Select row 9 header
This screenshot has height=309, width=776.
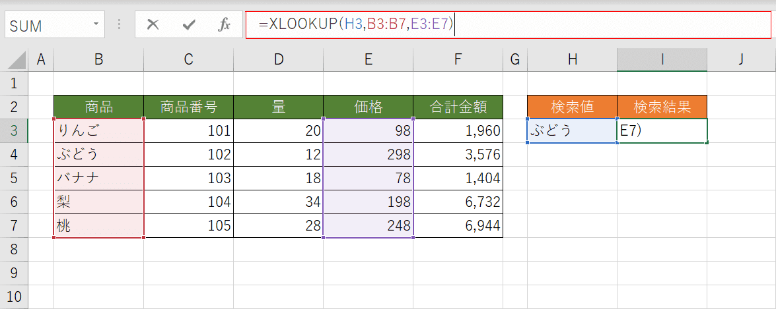(x=15, y=273)
